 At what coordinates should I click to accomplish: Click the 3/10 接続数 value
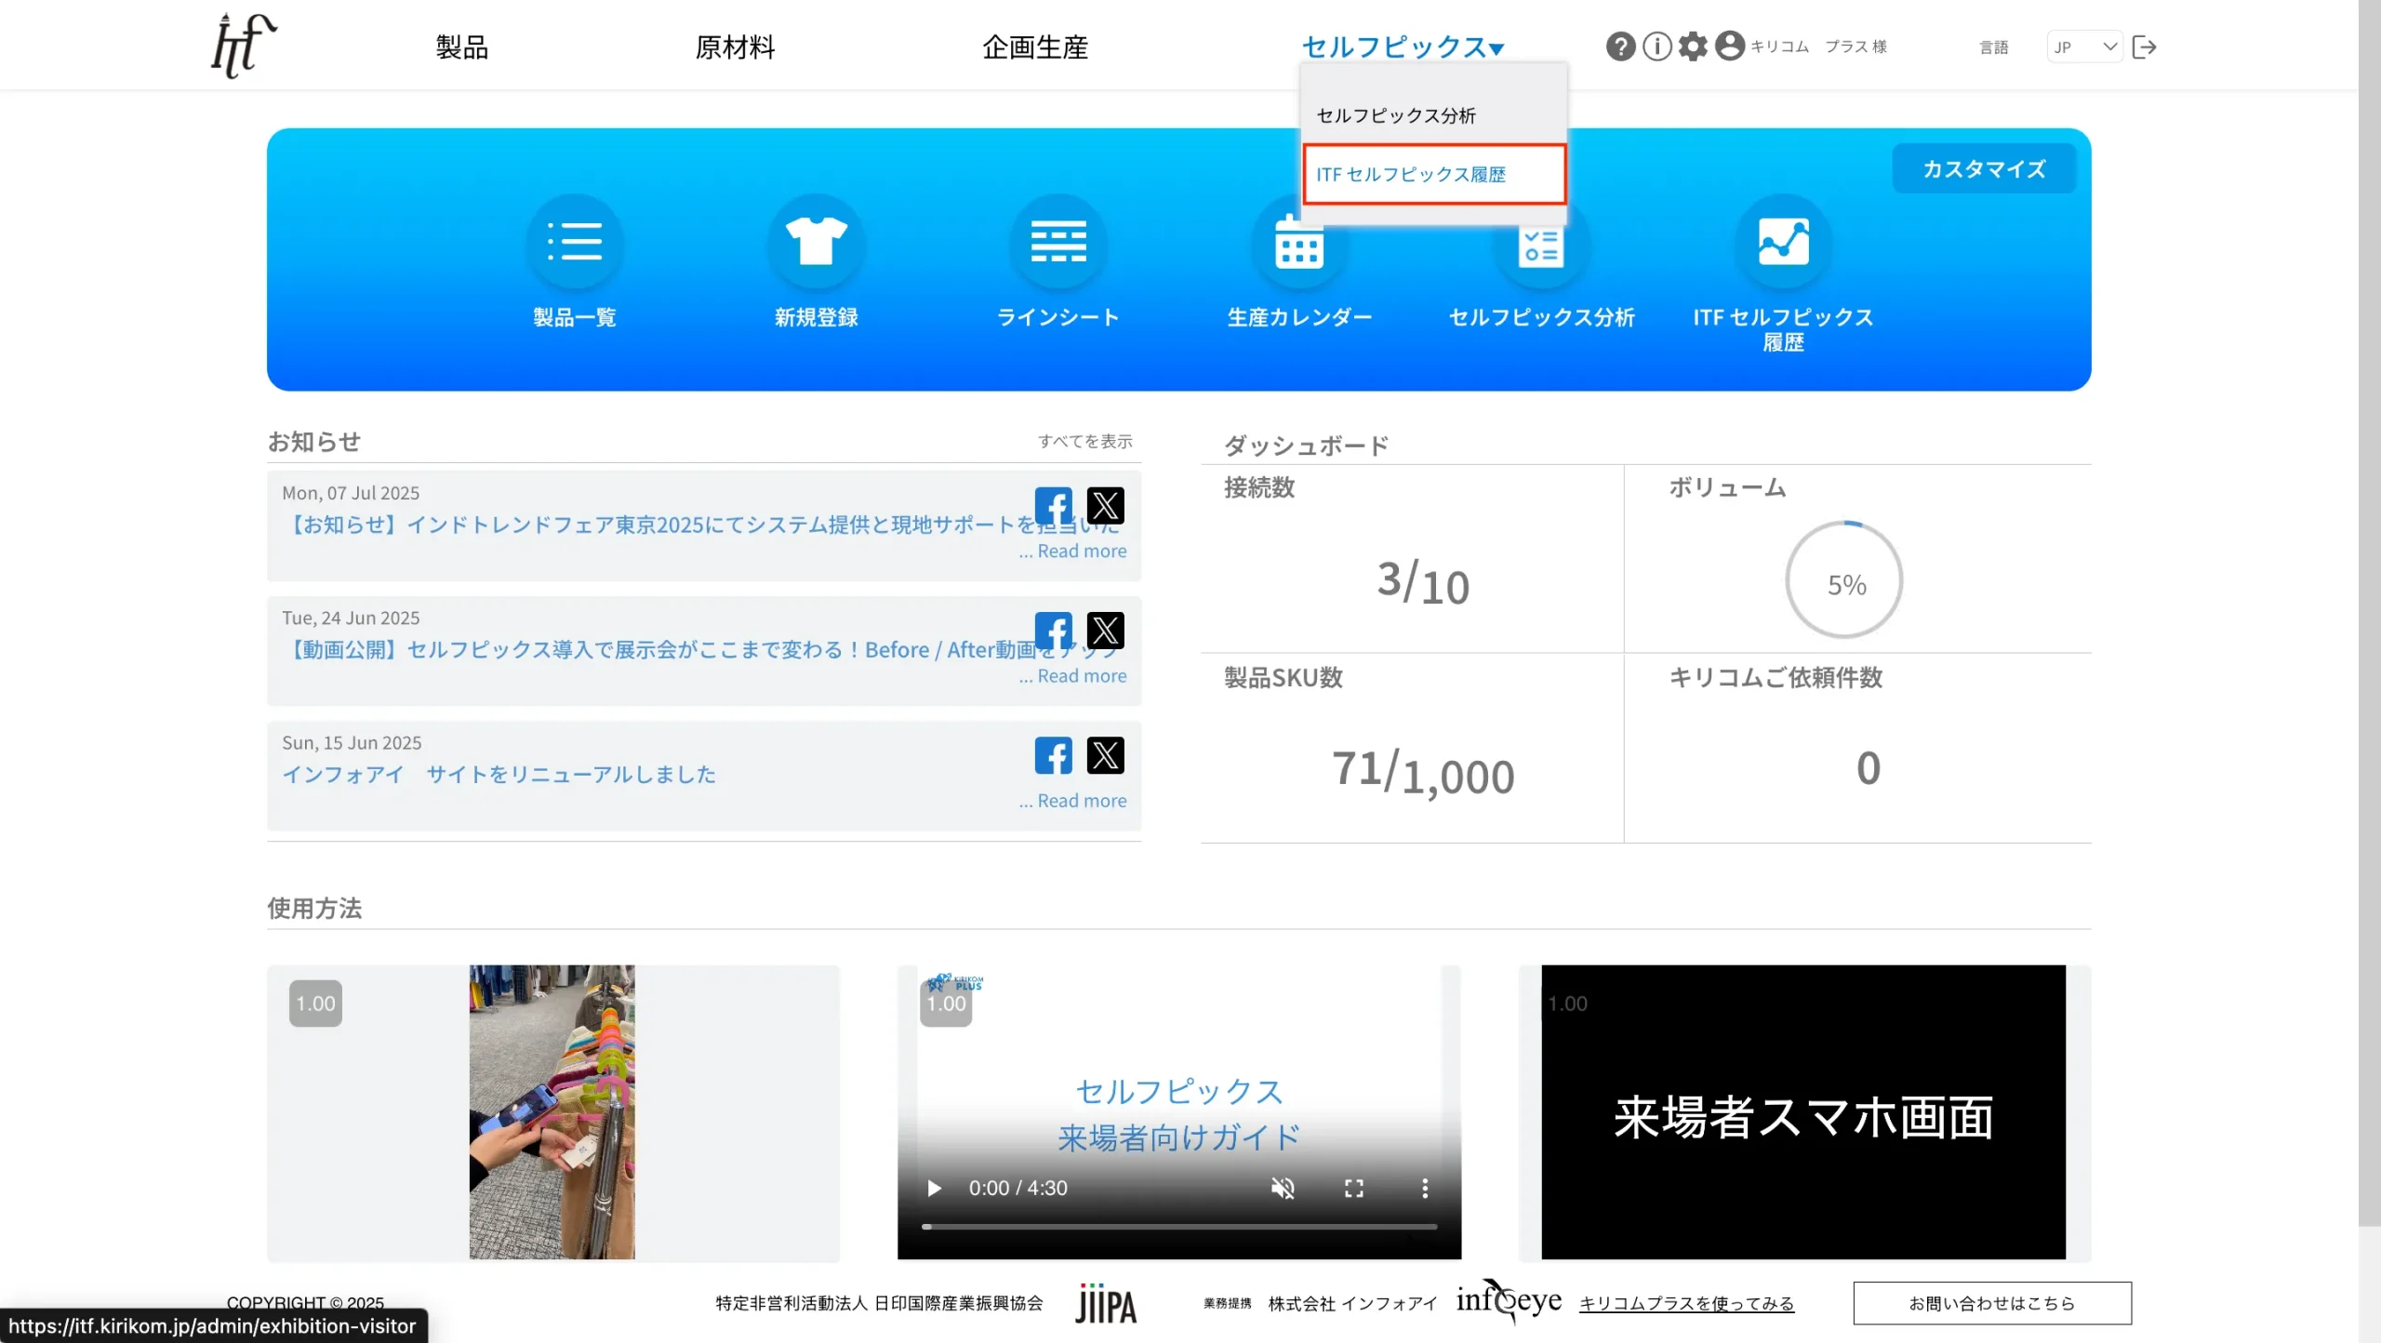coord(1423,583)
